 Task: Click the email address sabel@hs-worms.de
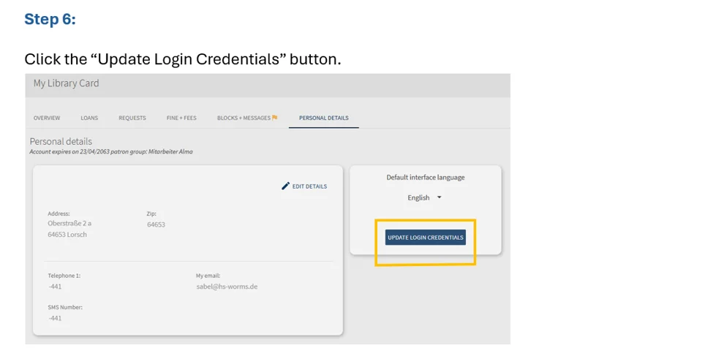point(227,287)
